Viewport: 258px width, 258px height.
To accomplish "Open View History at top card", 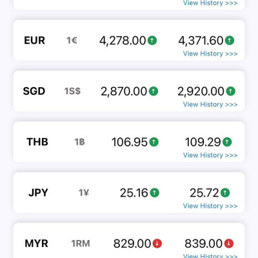I will 210,3.
